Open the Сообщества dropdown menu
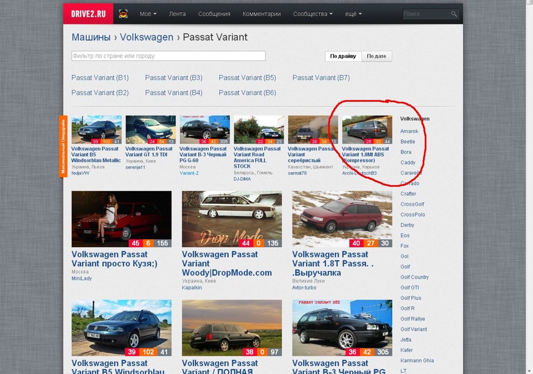 (313, 14)
